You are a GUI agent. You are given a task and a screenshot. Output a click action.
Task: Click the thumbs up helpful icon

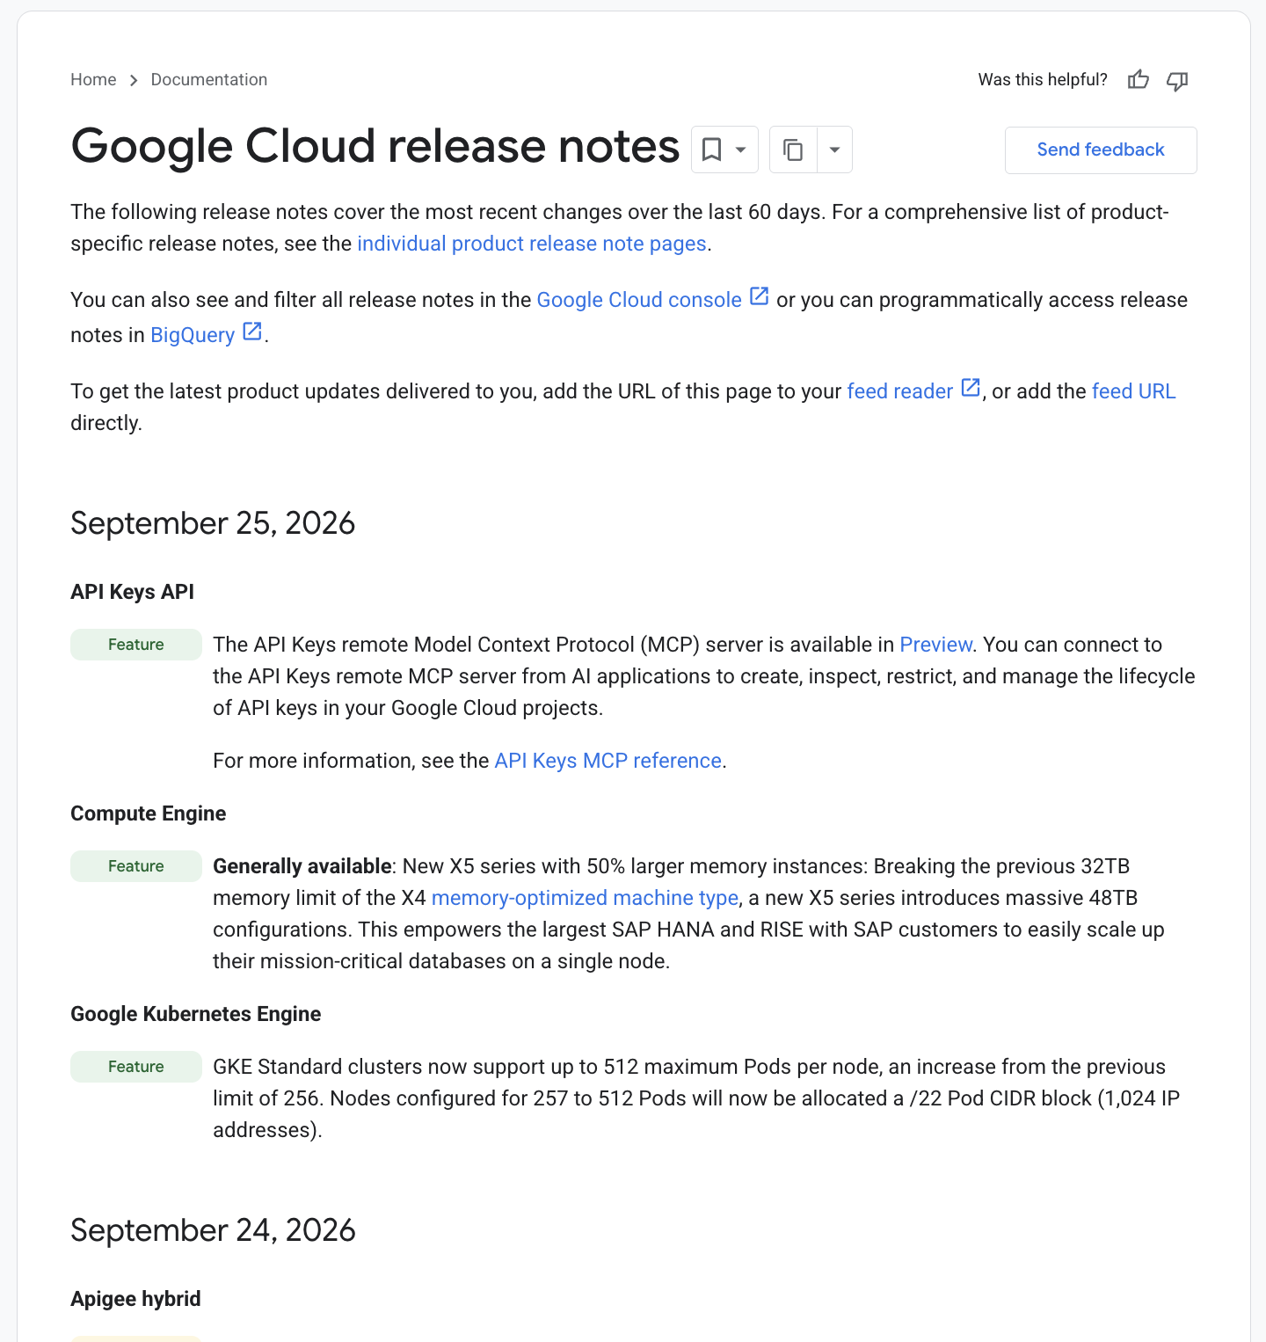click(x=1139, y=80)
